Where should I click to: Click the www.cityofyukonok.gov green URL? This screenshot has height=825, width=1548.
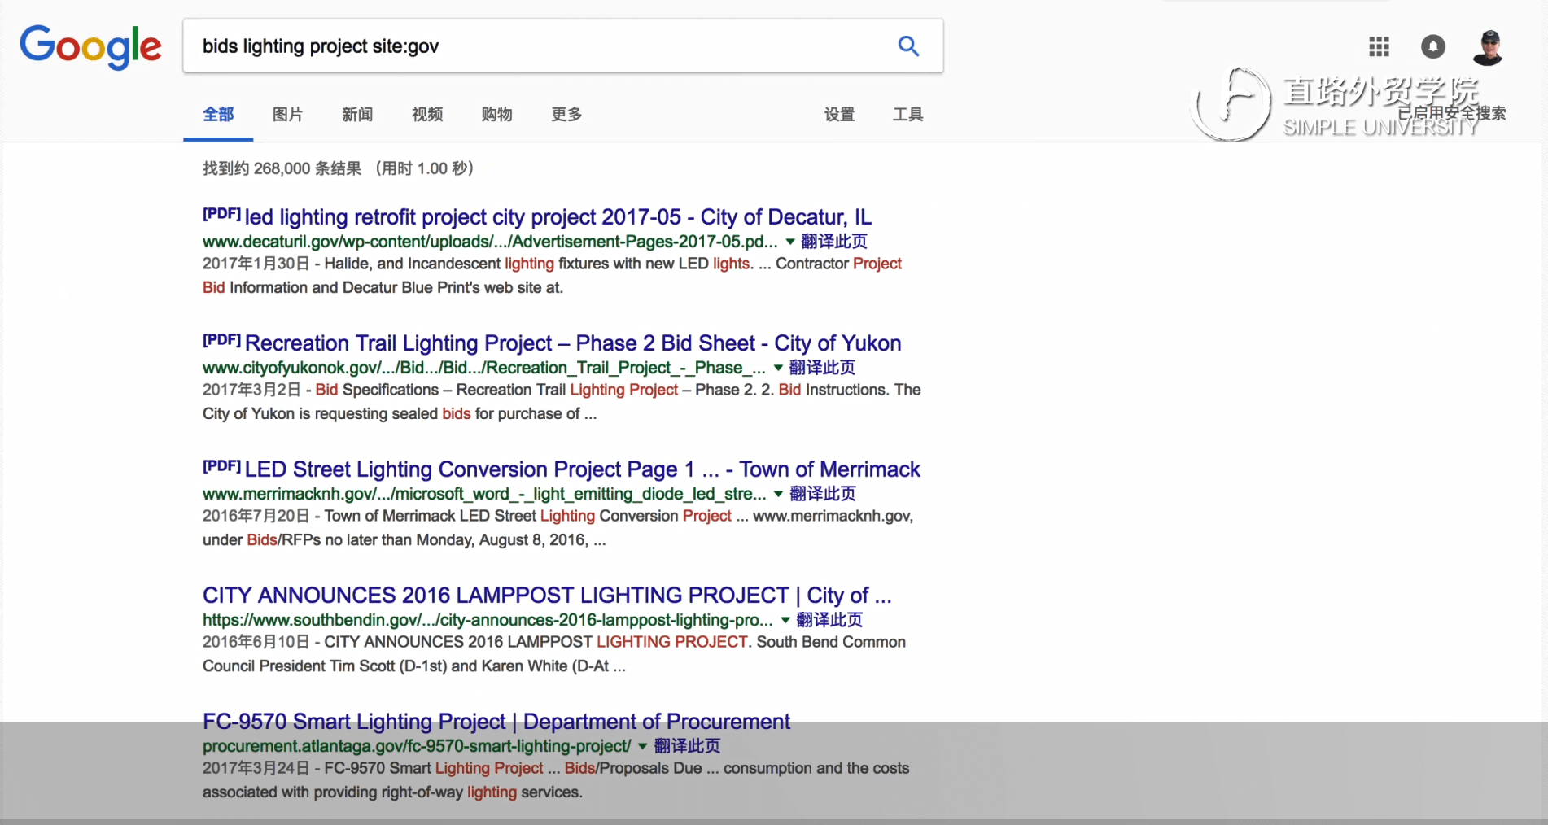click(484, 368)
